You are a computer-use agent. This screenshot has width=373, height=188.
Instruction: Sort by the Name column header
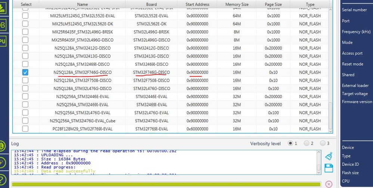tap(82, 4)
